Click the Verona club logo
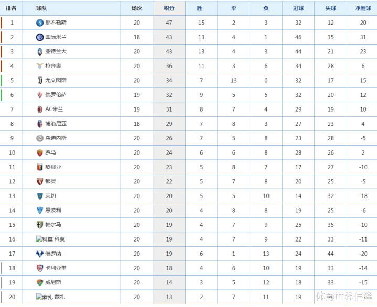Screen dimensions: 377x307 point(40,254)
